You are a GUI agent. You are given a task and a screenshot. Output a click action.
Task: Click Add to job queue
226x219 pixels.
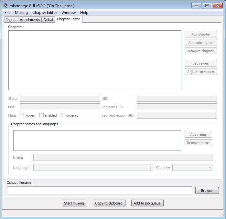(x=147, y=203)
